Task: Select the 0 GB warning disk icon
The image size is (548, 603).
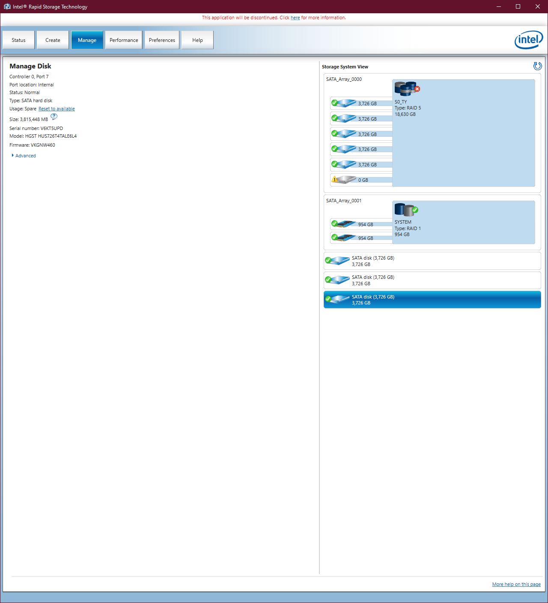Action: point(344,180)
